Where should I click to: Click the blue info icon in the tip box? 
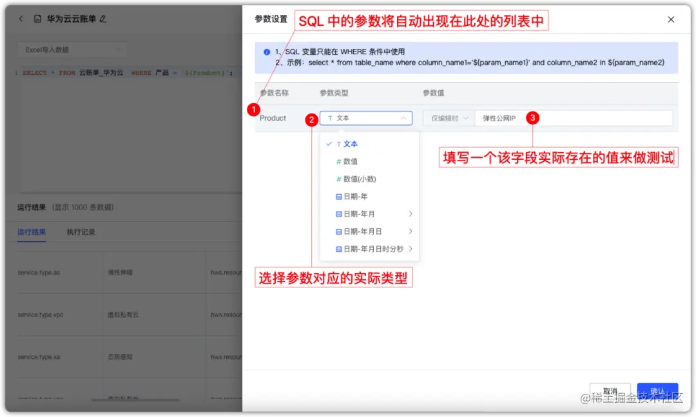click(266, 52)
